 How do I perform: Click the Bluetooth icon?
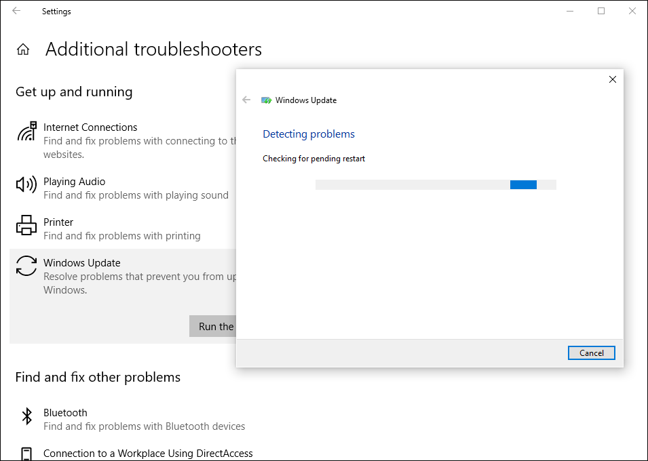tap(26, 416)
